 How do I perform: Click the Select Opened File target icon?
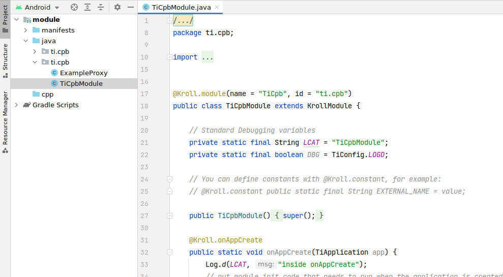(74, 7)
